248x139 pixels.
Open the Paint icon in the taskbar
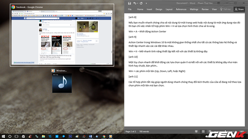point(77,136)
